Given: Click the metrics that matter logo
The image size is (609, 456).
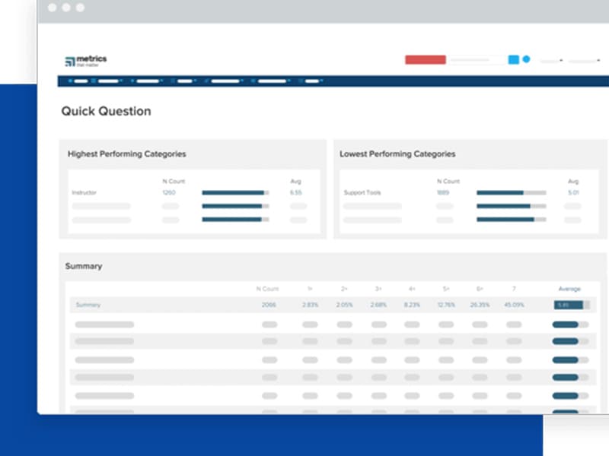Looking at the screenshot, I should tap(86, 61).
